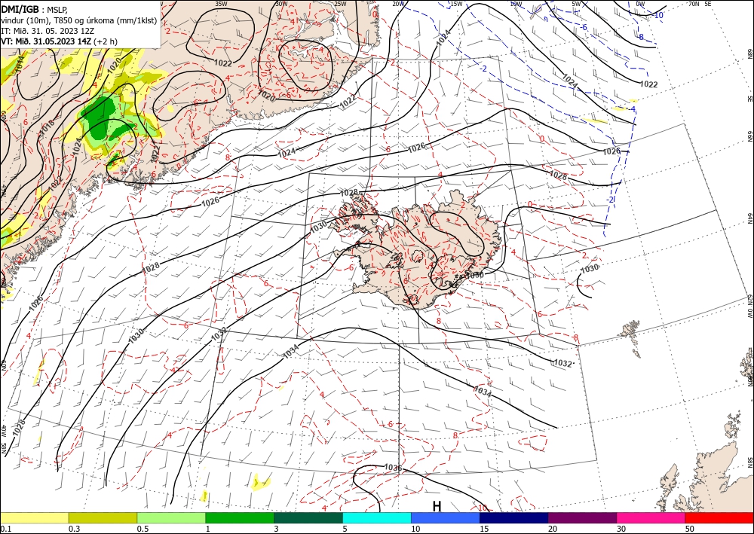Image resolution: width=754 pixels, height=534 pixels.
Task: Click the 1014 isobar label over Greenland
Action: coord(18,64)
